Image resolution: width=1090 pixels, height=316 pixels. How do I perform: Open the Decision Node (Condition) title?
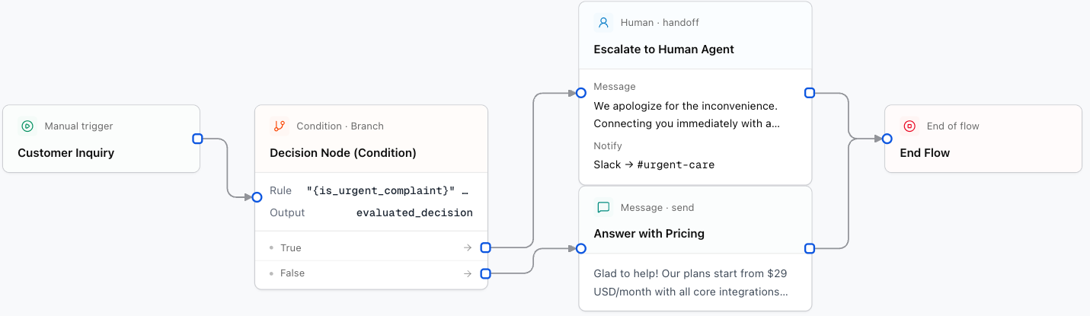(343, 153)
